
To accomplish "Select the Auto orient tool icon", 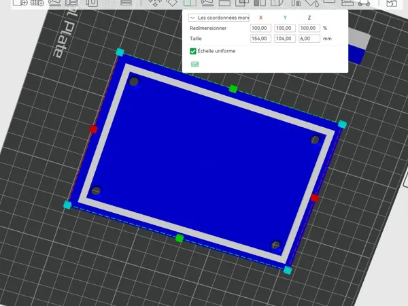I will coord(54,3).
